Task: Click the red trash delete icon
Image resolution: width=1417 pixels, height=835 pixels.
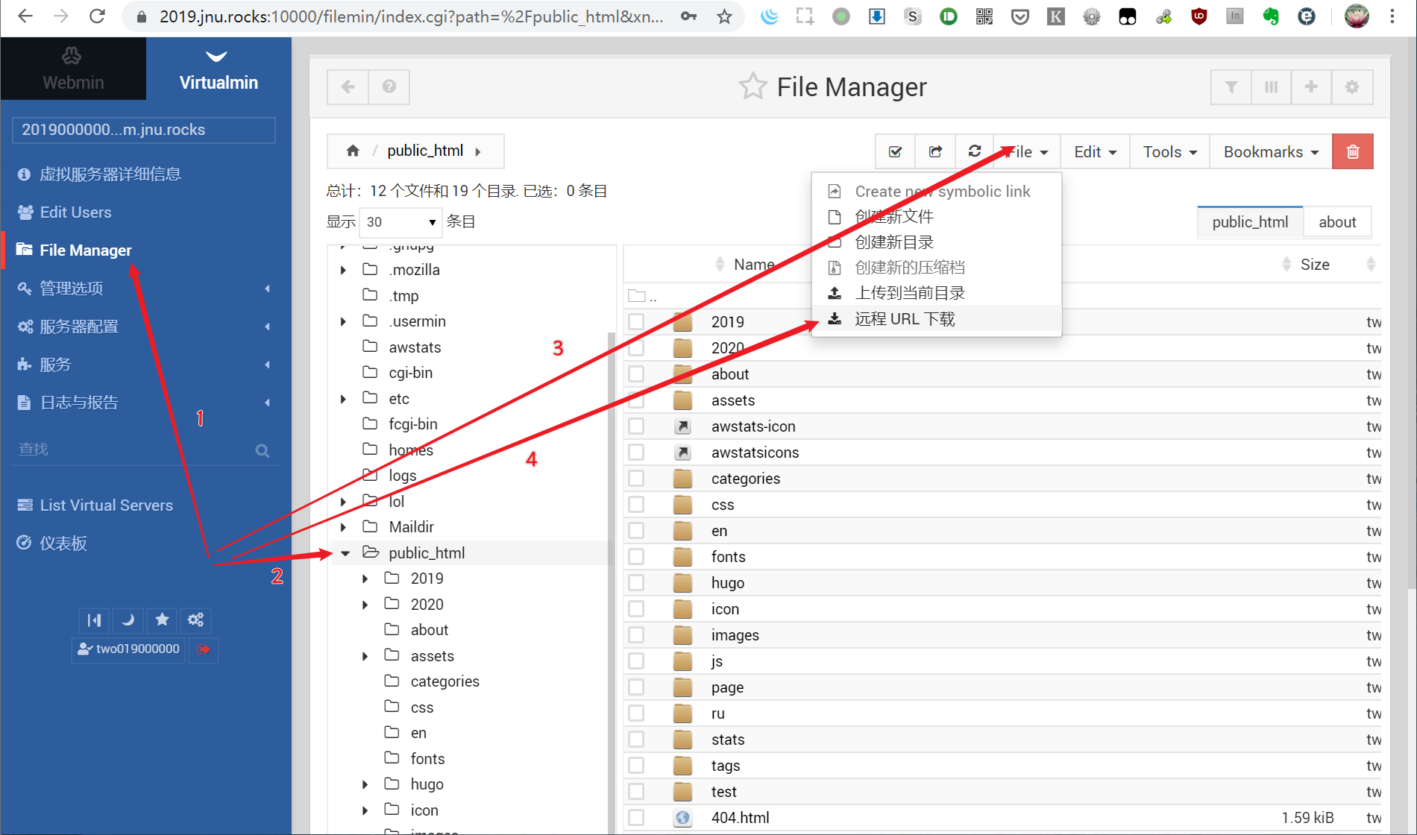Action: [1352, 152]
